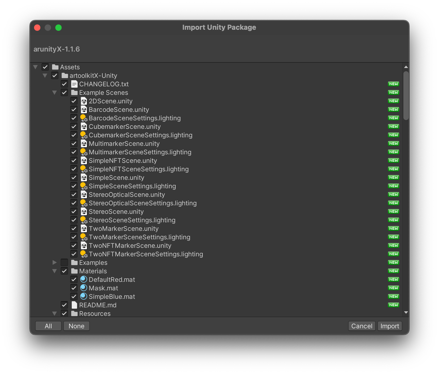Select all package items with All

point(48,326)
